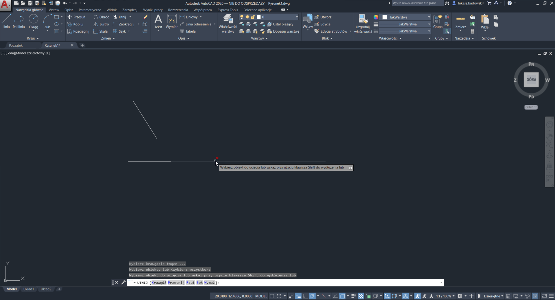Click the Tekst annotation tool
This screenshot has width=555, height=300.
(x=158, y=21)
